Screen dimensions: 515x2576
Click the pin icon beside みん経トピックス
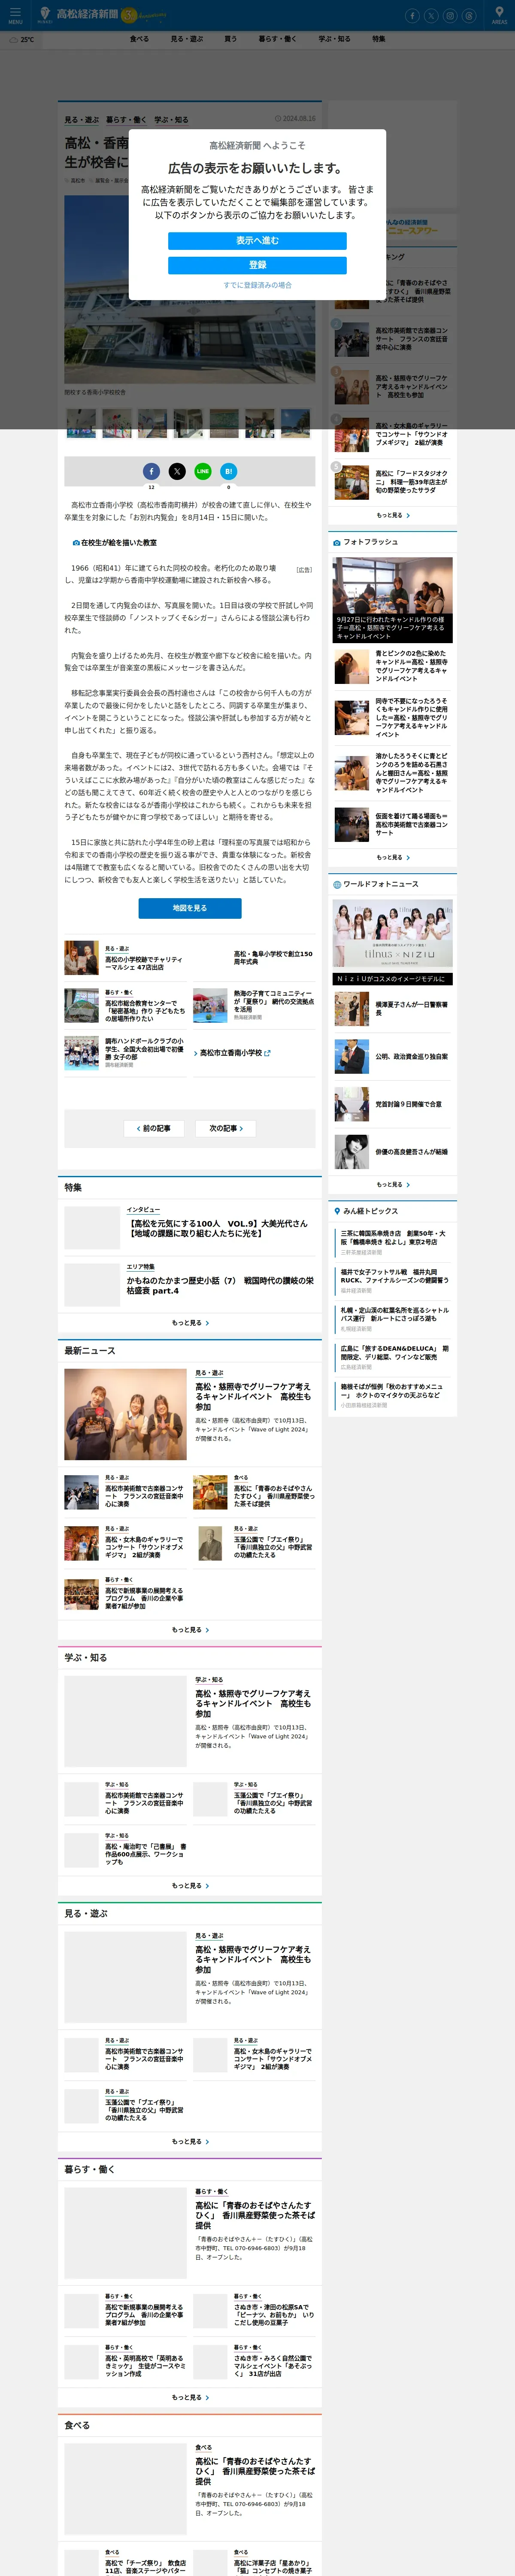(x=337, y=1211)
